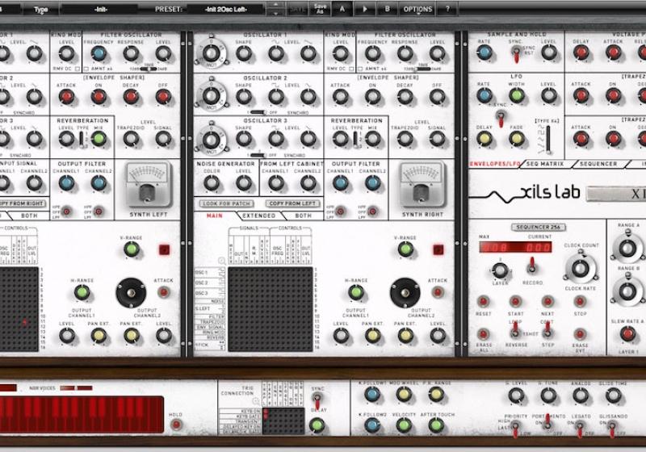Switch to the BOTH tab in the right synth
This screenshot has width=646, height=452.
pyautogui.click(x=304, y=216)
